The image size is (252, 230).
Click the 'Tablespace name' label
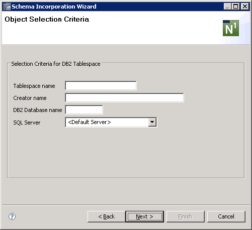coord(34,86)
